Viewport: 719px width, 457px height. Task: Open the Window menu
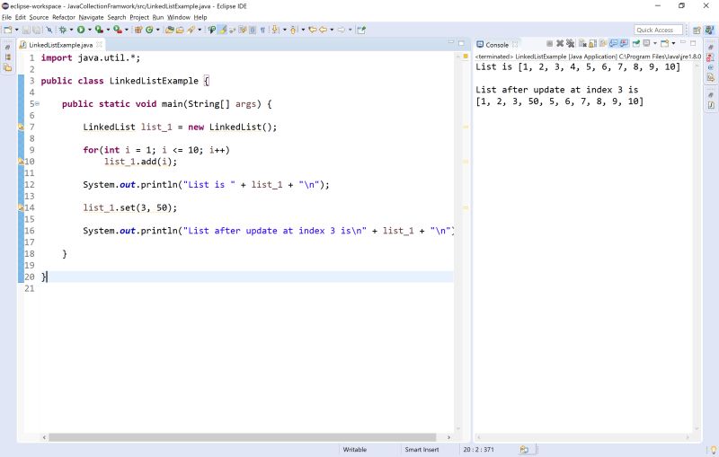(x=178, y=17)
